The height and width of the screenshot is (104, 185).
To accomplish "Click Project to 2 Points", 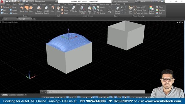I will 140,13.
